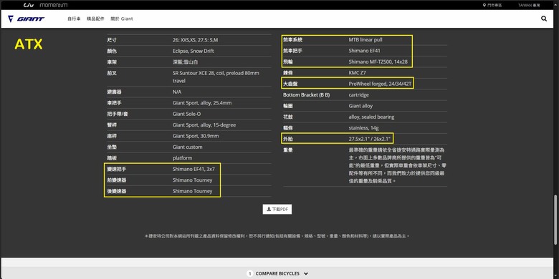
Task: Select the text Eclipse, Snow Drift
Action: click(193, 51)
